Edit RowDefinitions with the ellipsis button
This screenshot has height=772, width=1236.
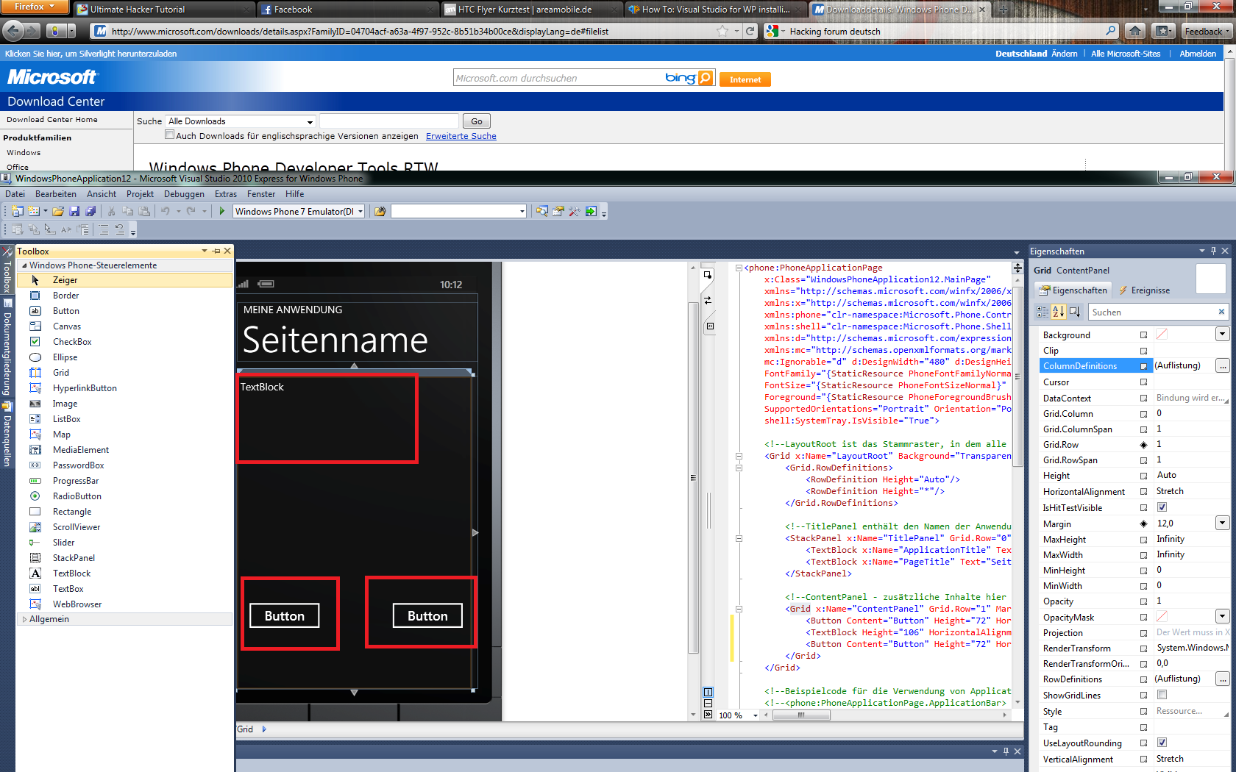[x=1222, y=679]
